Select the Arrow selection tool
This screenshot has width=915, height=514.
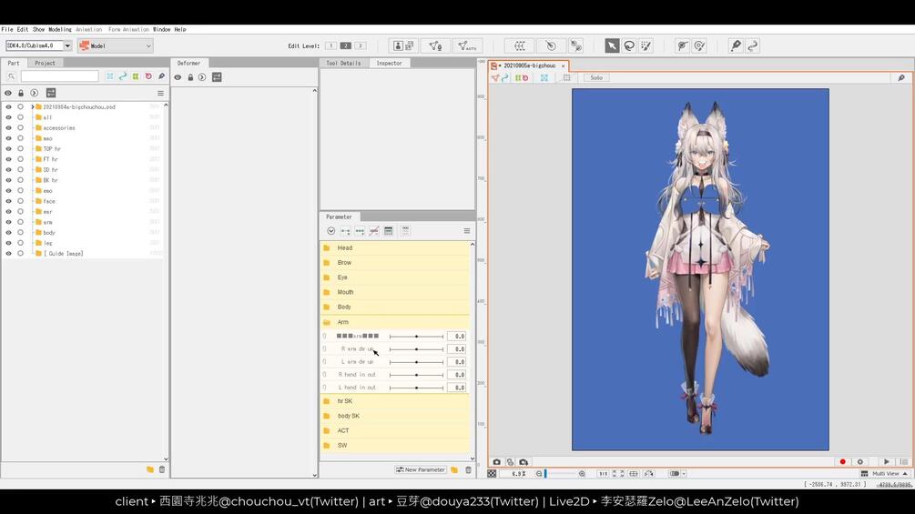coord(612,45)
